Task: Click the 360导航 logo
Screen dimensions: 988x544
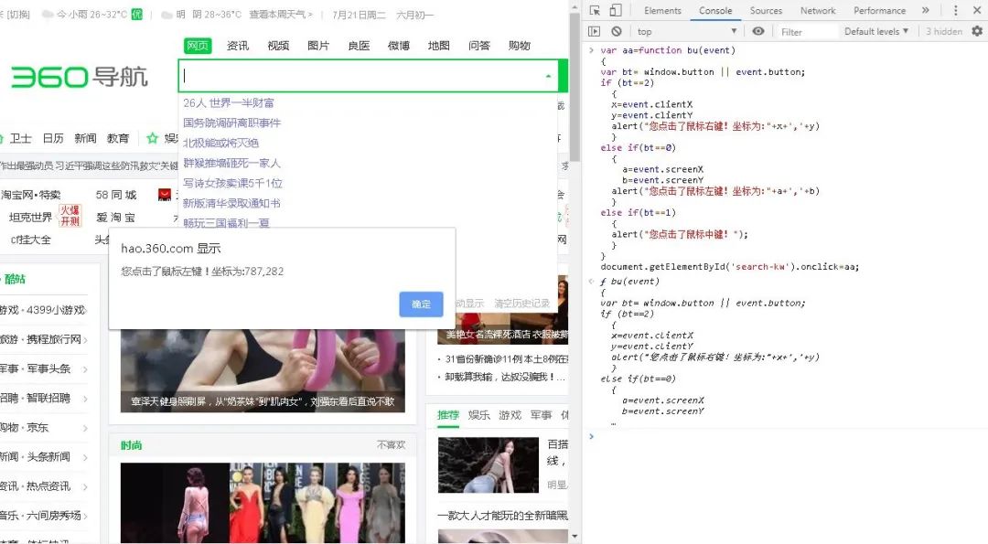Action: click(80, 77)
